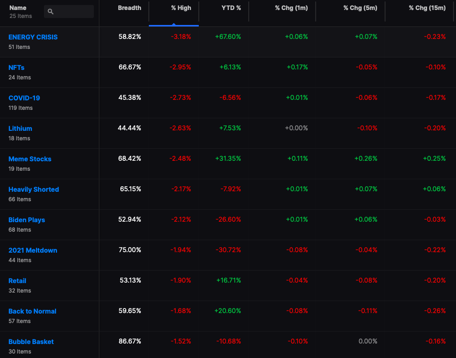
Task: Click the search magnifier icon
Action: (50, 11)
